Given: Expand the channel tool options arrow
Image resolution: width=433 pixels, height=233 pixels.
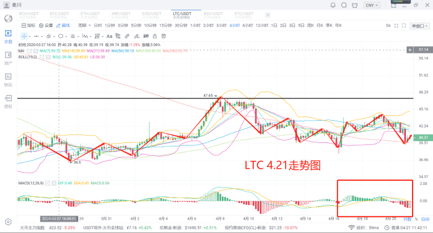Looking at the screenshot, I should coord(54,37).
